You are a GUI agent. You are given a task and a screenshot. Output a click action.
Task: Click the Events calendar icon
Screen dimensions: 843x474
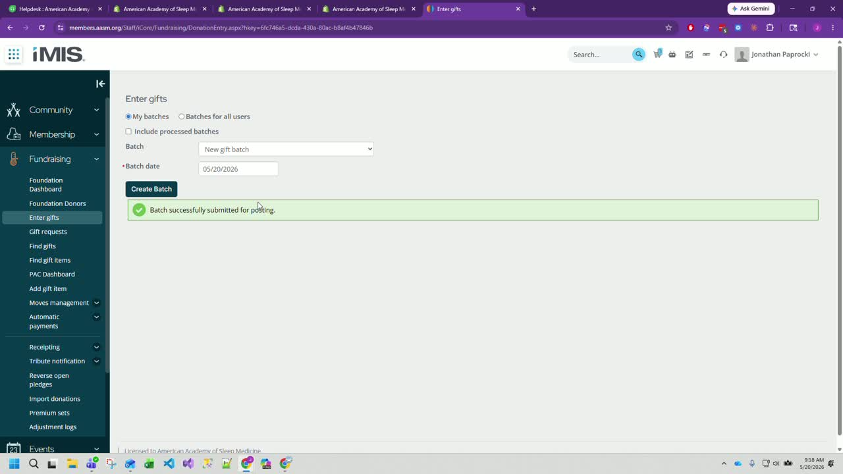click(x=14, y=449)
